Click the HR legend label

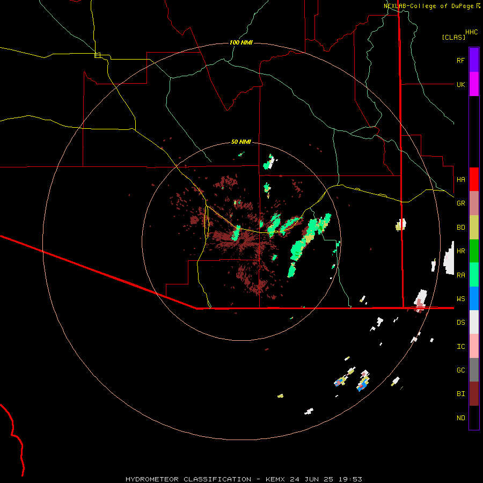click(x=460, y=251)
